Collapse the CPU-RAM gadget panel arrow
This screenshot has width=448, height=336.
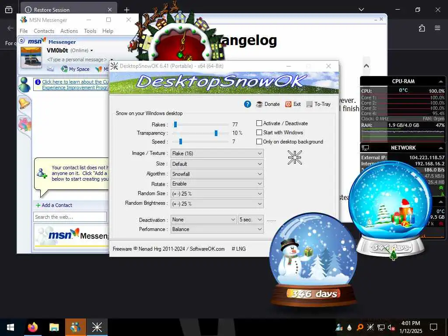[441, 81]
